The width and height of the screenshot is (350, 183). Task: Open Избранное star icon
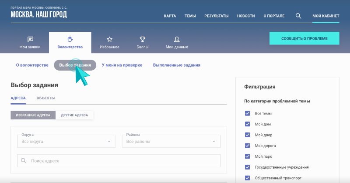coord(109,39)
